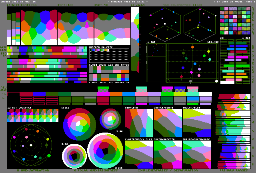This screenshot has height=173, width=256.
Task: Click the "RGB-COLORSPACE (ISO)" label
Action: coord(182,5)
